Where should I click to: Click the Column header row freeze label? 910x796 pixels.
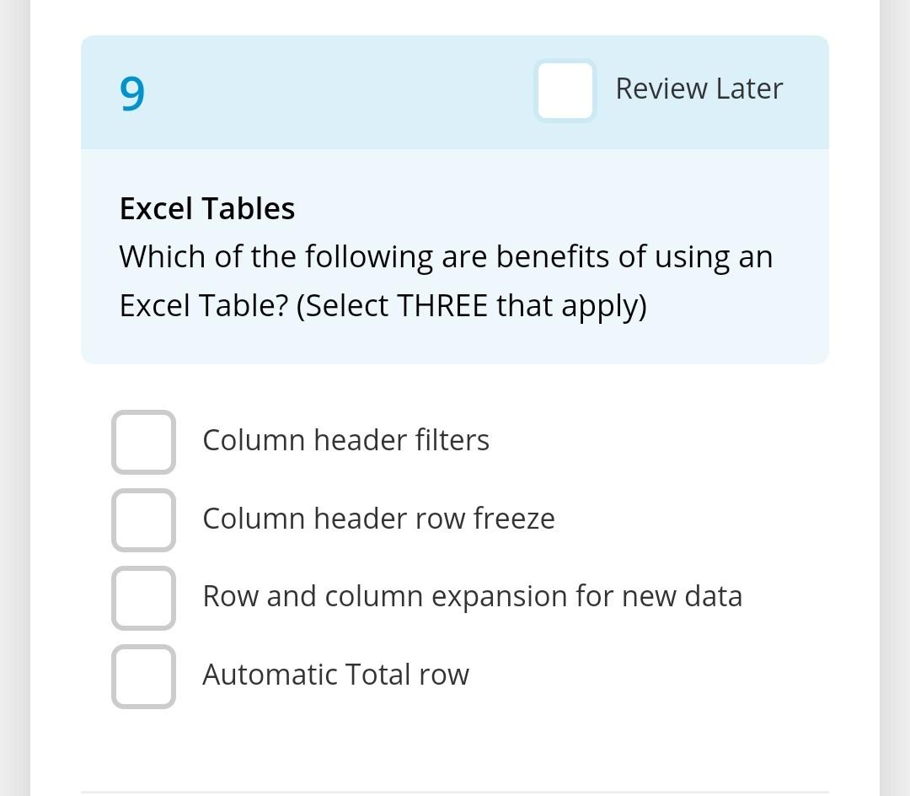(378, 519)
